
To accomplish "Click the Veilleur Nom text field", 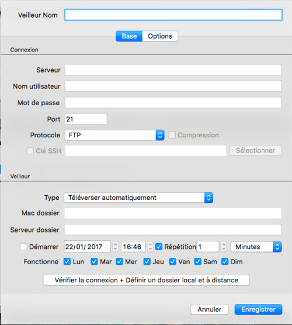I will click(173, 15).
